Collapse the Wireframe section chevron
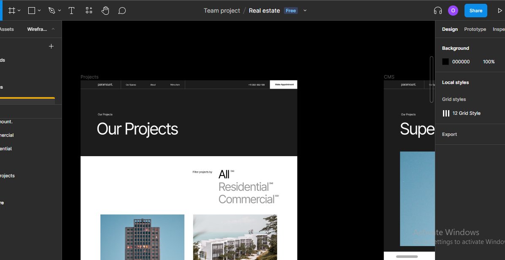Viewport: 505px width, 260px height. (x=52, y=30)
